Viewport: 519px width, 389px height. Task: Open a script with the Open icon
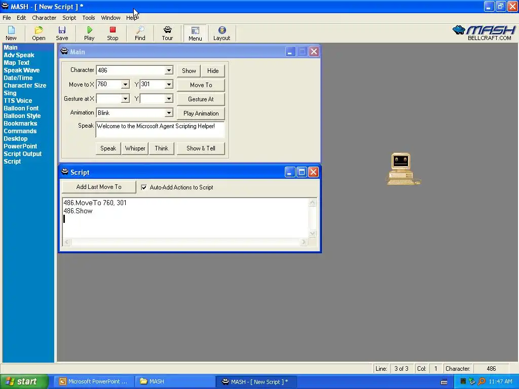pyautogui.click(x=39, y=33)
